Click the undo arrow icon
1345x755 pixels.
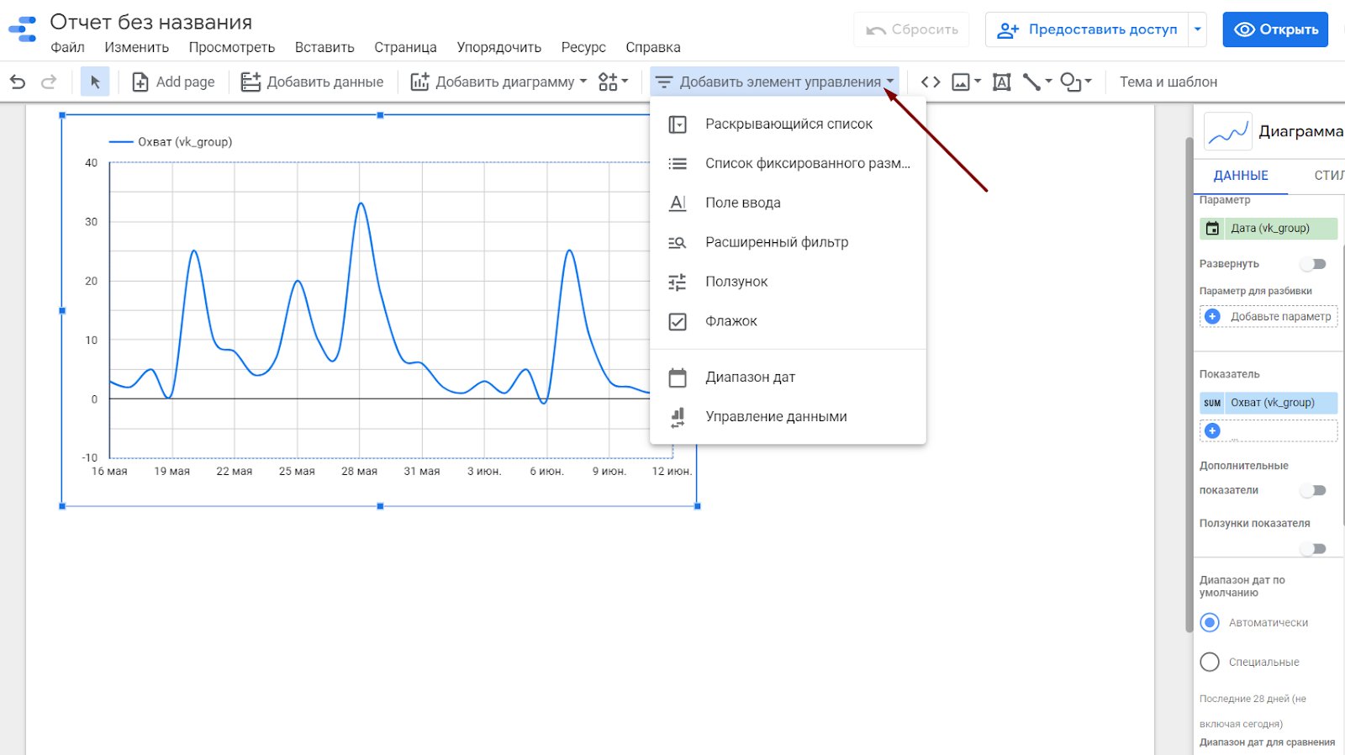(x=18, y=82)
